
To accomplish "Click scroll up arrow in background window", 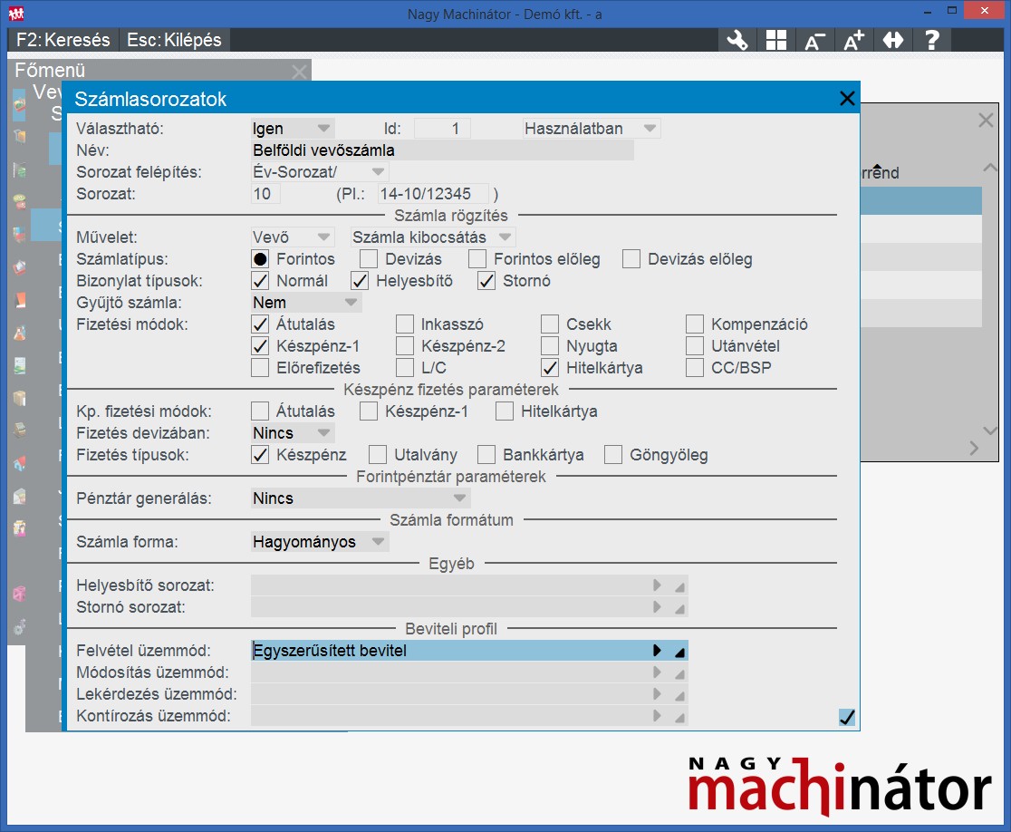I will [990, 168].
